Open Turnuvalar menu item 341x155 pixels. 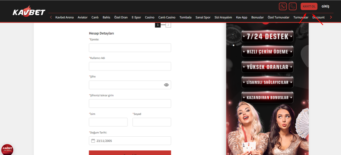pos(301,17)
